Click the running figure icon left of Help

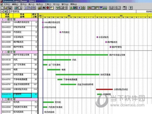click(x=125, y=8)
